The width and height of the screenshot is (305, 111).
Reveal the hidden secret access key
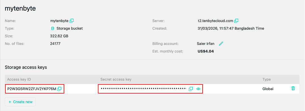(198, 89)
